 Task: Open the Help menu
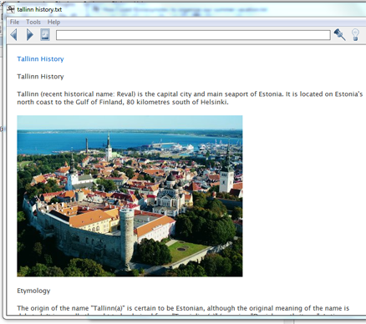point(53,22)
